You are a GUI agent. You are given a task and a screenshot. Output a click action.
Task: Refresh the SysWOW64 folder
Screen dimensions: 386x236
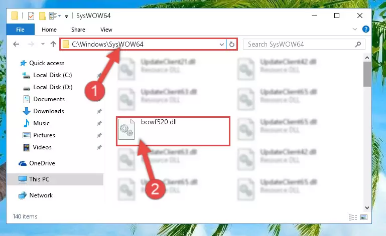point(231,45)
